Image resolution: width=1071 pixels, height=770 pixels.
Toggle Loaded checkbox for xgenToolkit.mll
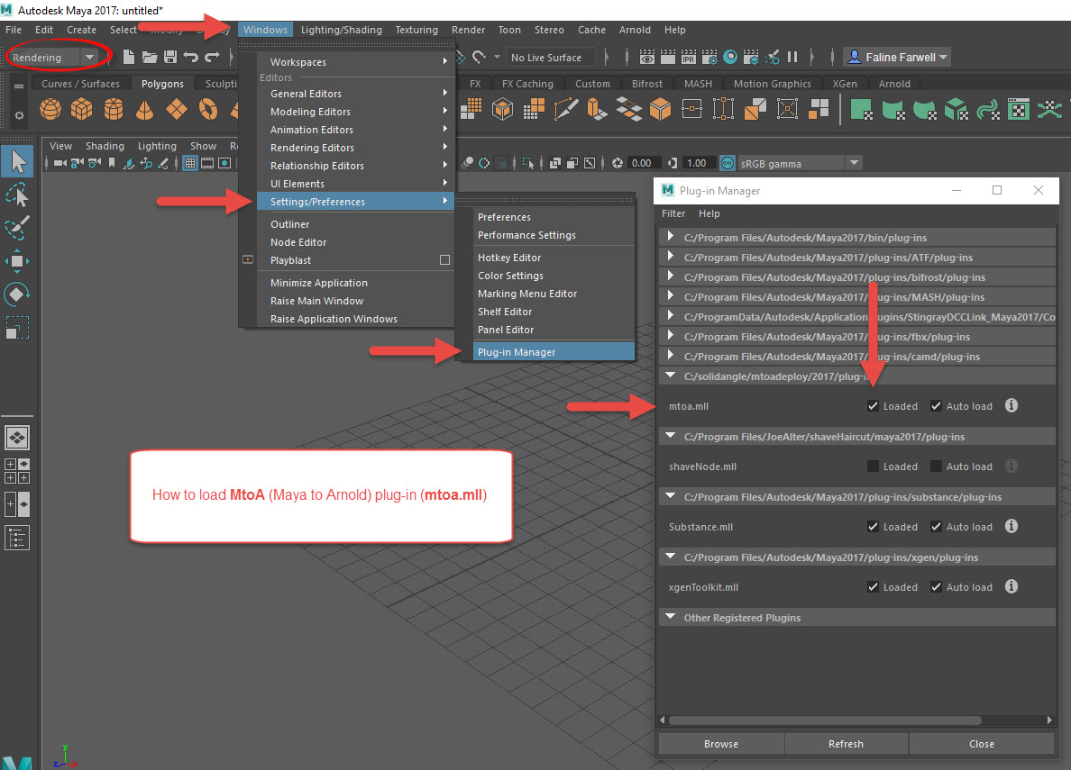(873, 587)
